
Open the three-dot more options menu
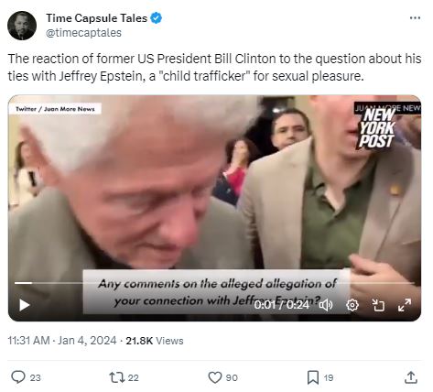click(x=415, y=18)
